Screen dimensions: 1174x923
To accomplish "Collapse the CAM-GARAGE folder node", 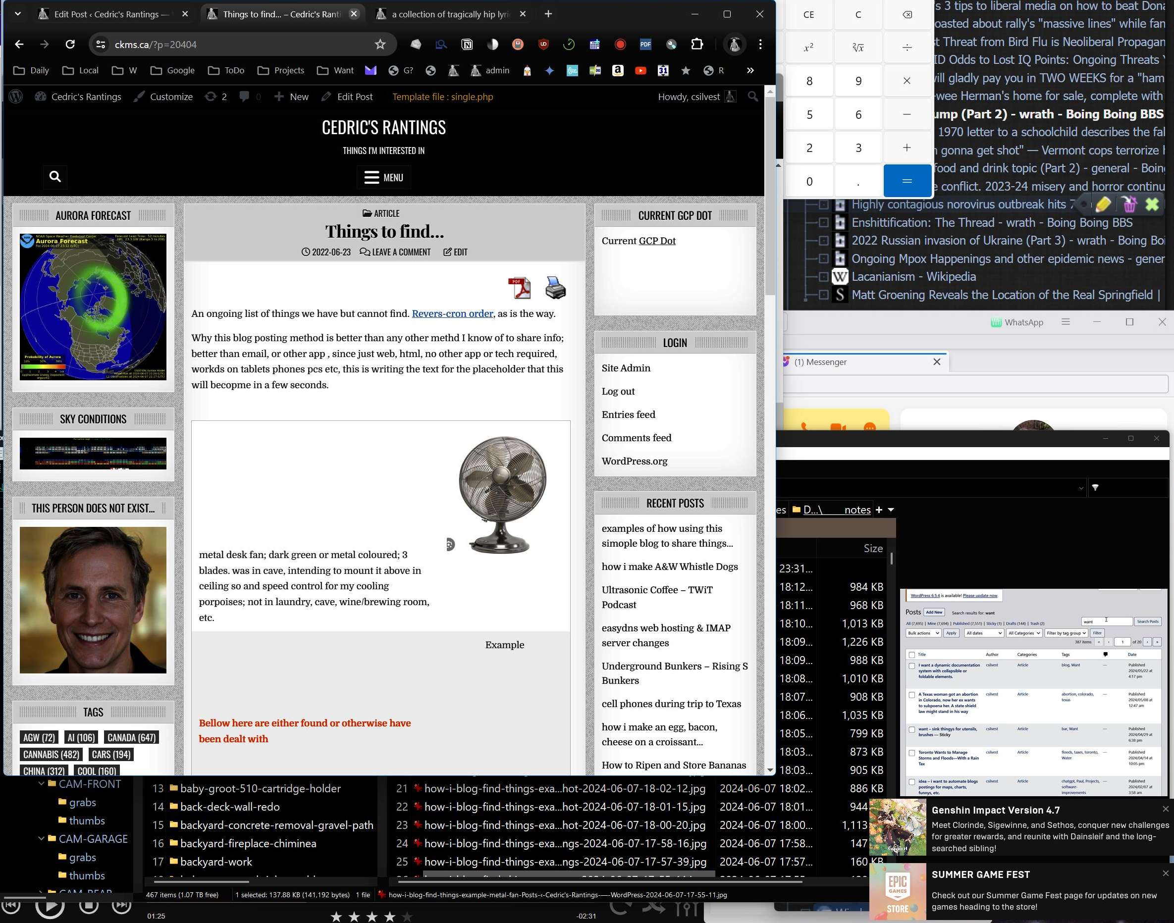I will [42, 839].
